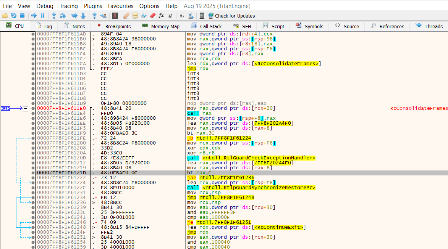Select lea rdx RcContinueExit instruction

247,227
